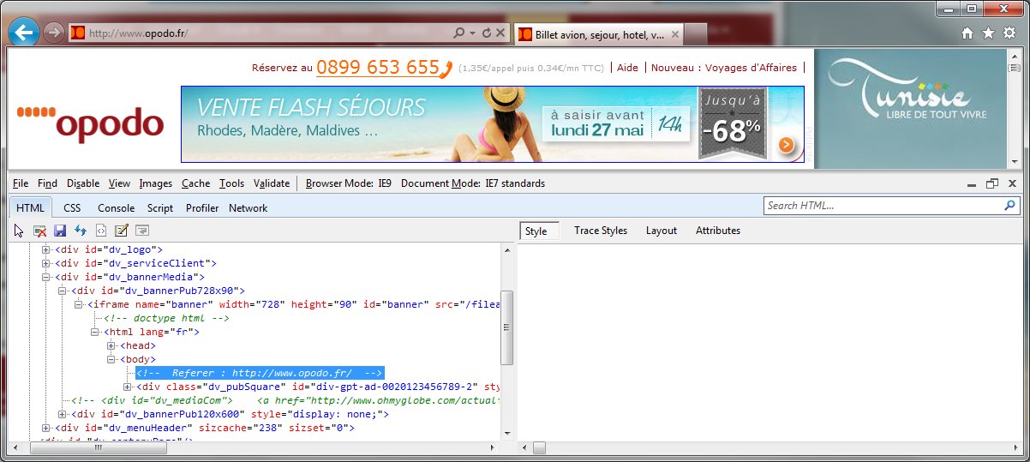1030x462 pixels.
Task: Open Browser Mode: IE9 menu
Action: tap(350, 183)
